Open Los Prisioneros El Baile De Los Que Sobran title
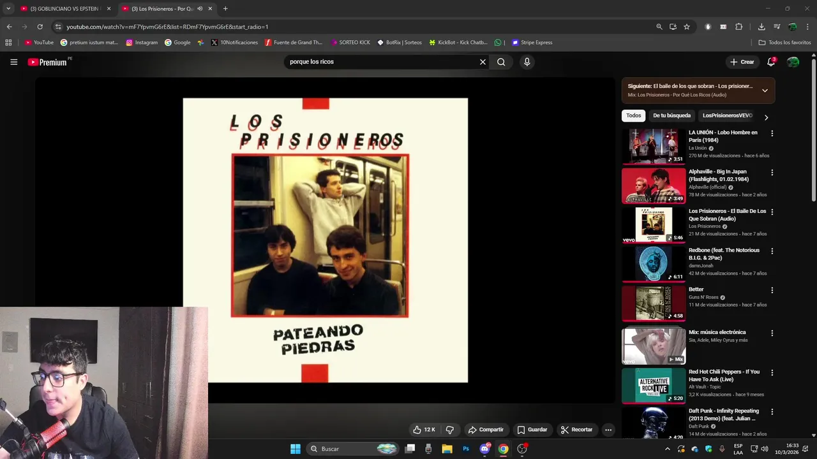 pos(727,215)
